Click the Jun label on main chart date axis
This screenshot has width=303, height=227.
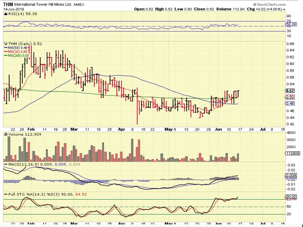pyautogui.click(x=218, y=129)
